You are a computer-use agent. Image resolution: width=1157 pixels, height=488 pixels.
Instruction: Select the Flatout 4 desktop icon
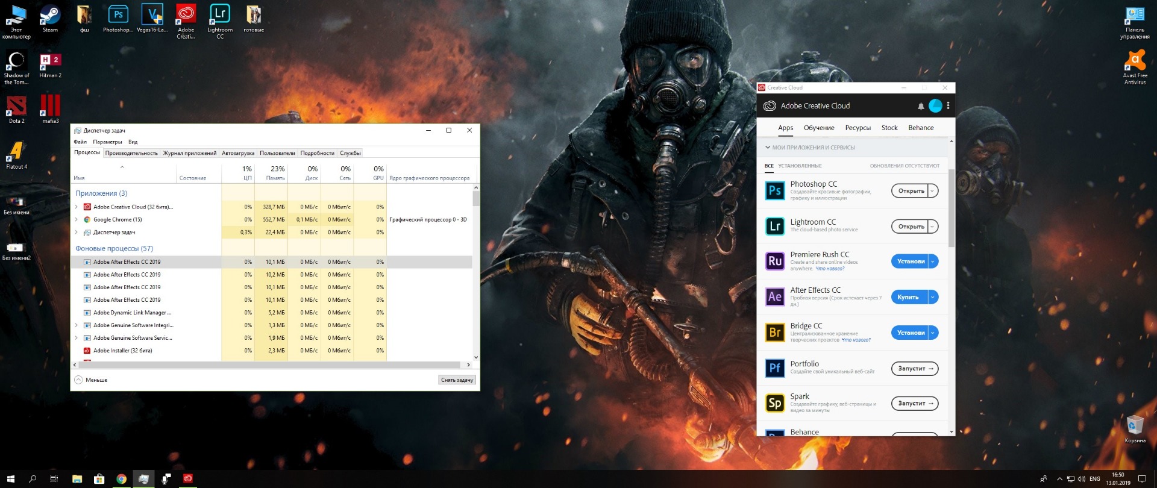click(17, 155)
